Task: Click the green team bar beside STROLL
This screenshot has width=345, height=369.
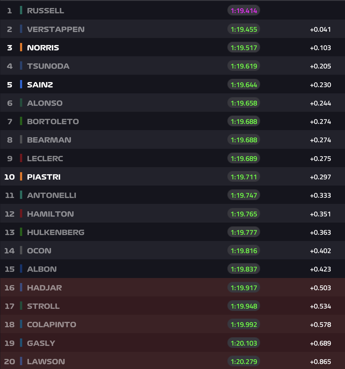Action: click(21, 306)
